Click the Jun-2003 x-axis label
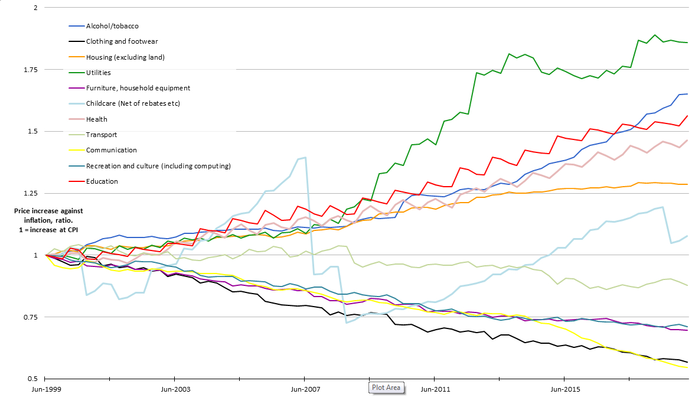695x407 pixels. [175, 389]
